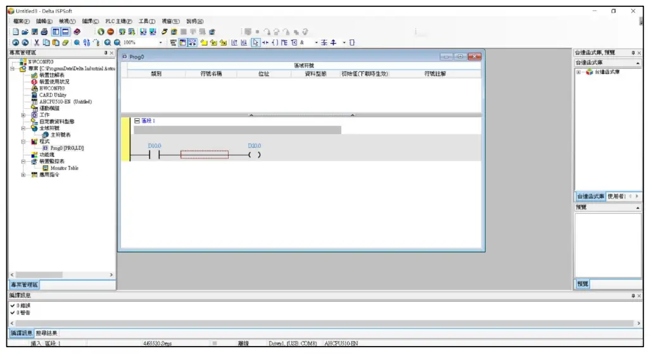Image resolution: width=654 pixels, height=358 pixels.
Task: Open the PLC 主機(P) menu
Action: [x=119, y=22]
